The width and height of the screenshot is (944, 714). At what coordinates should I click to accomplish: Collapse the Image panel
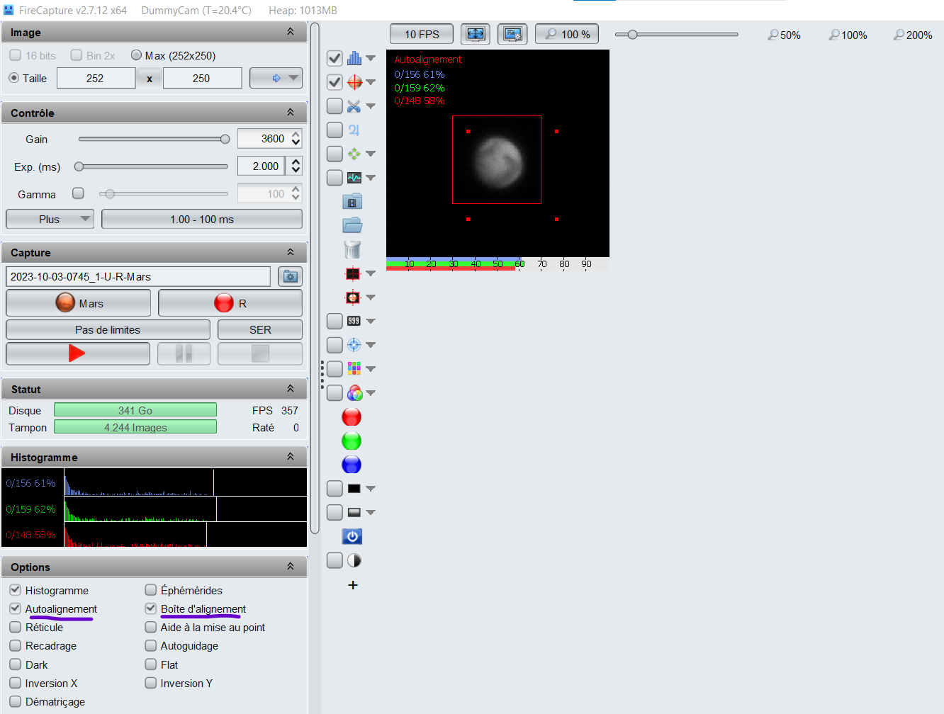[291, 32]
